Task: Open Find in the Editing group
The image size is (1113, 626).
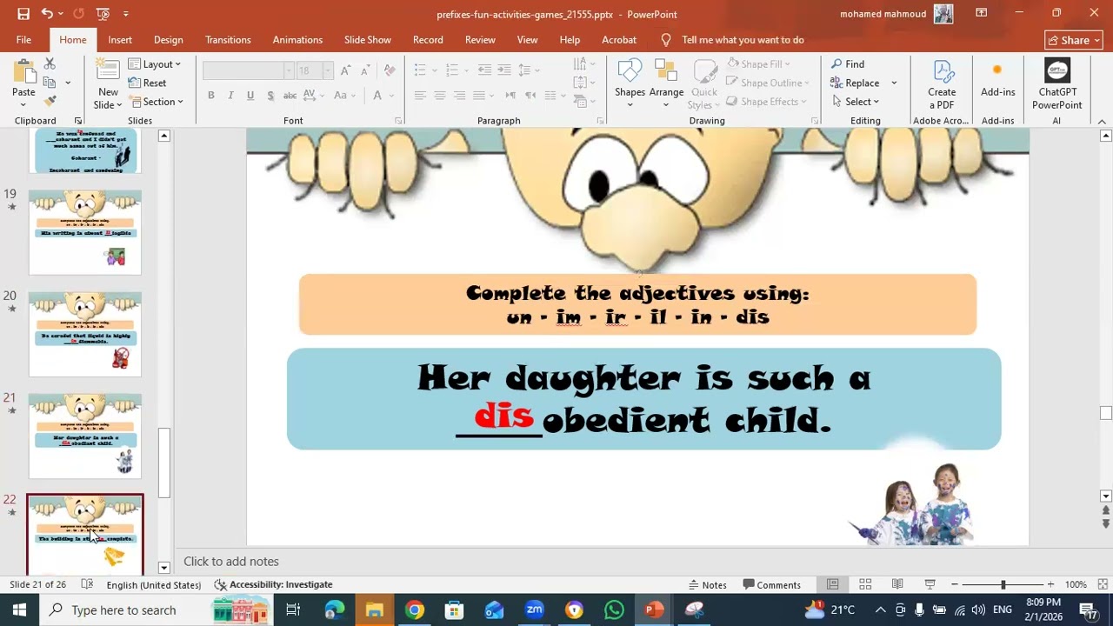Action: 847,64
